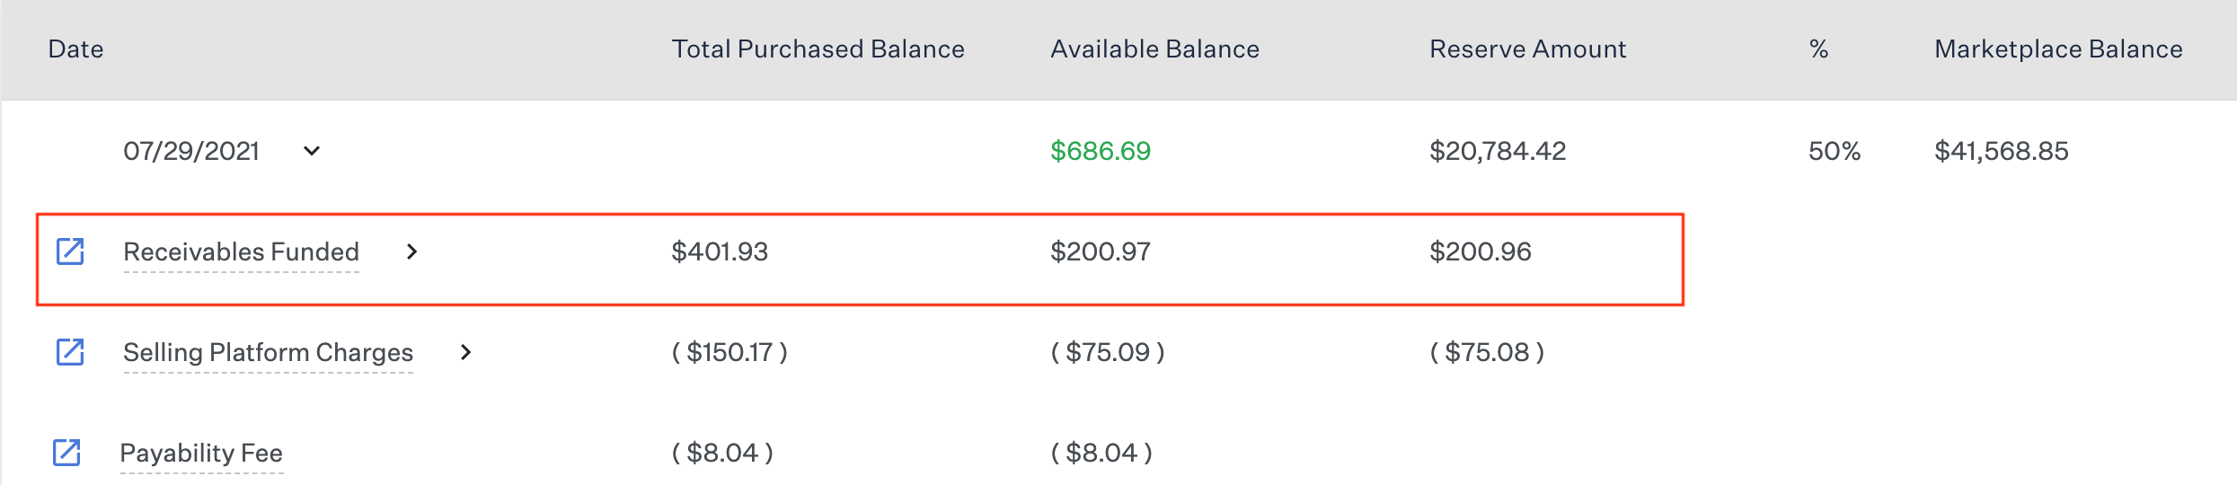2237x485 pixels.
Task: Open Selling Platform Charges external link icon
Action: pyautogui.click(x=70, y=352)
